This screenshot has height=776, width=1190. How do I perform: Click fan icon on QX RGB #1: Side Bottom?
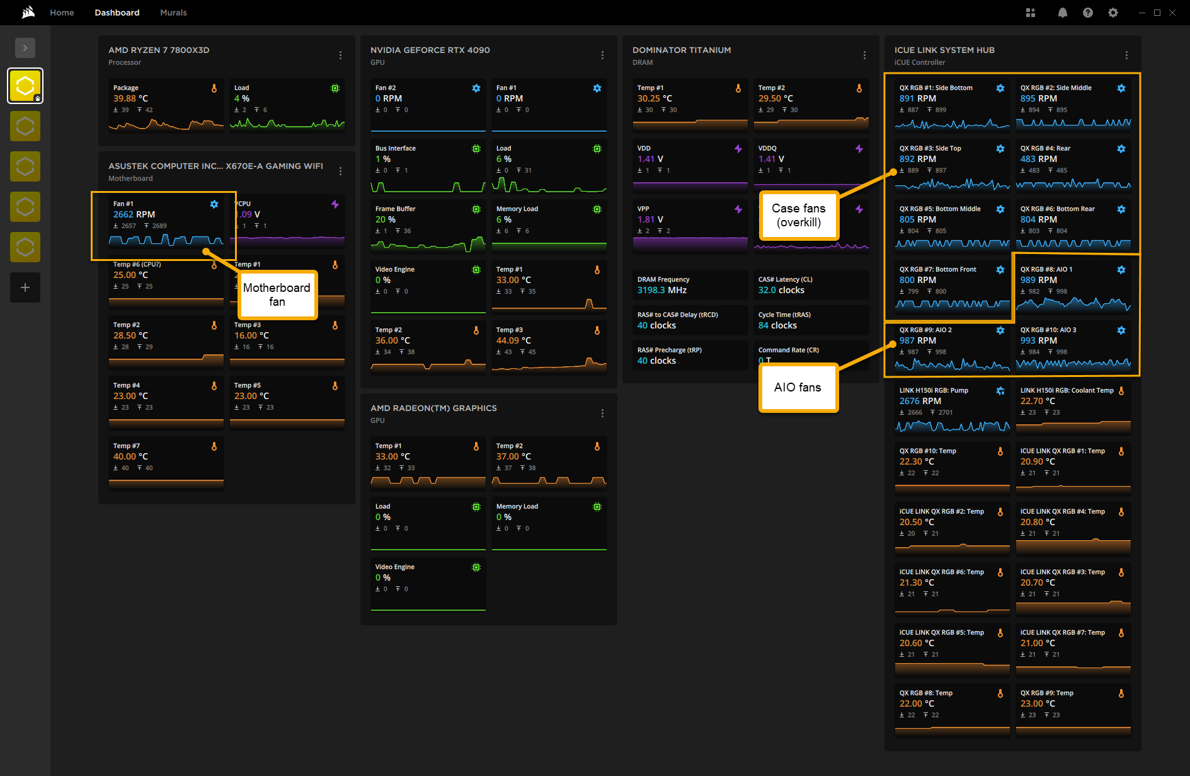pos(1000,88)
